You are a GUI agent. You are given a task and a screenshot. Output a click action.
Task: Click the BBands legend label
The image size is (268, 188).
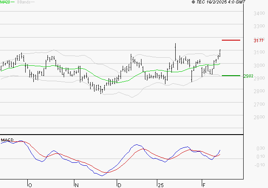tap(24, 2)
